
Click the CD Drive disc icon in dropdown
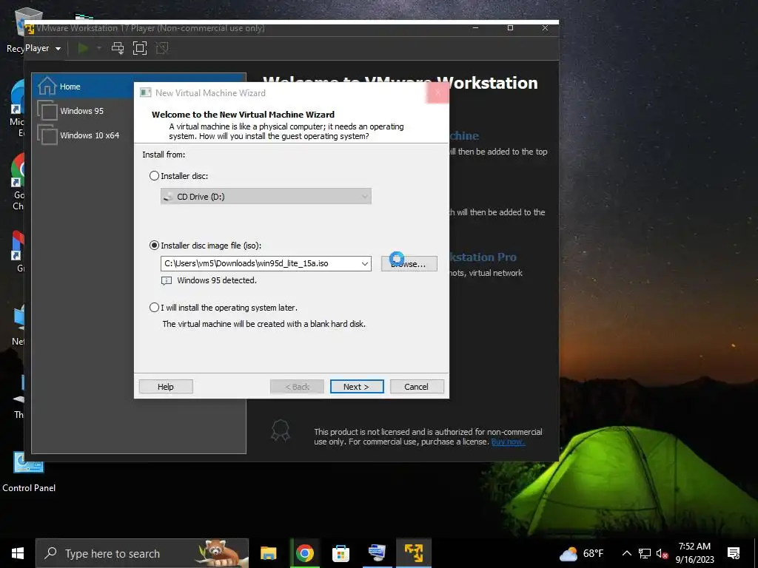[x=168, y=197]
